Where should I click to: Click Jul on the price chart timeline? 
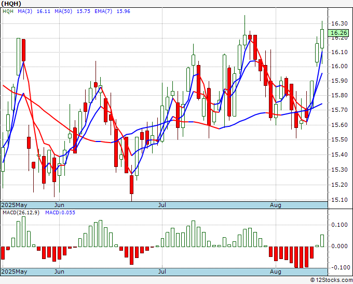[x=162, y=205]
